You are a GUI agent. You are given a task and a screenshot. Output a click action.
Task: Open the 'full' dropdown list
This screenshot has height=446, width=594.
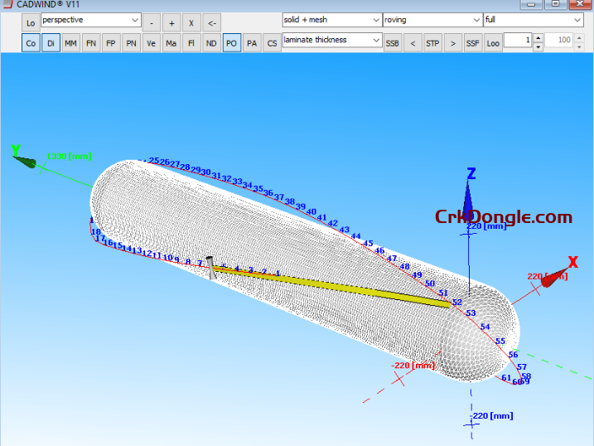(x=533, y=20)
